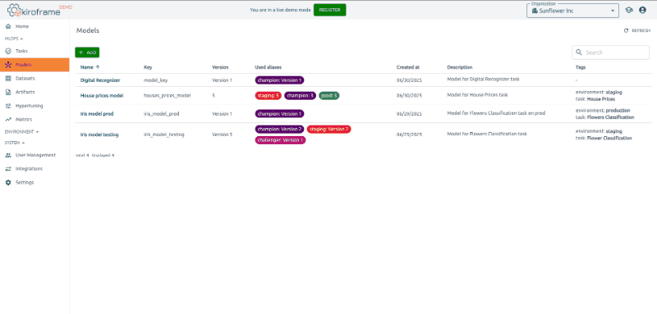Click the houses_prices_model key cell

point(168,96)
